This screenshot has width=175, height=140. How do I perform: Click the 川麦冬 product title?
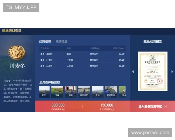tap(17, 66)
